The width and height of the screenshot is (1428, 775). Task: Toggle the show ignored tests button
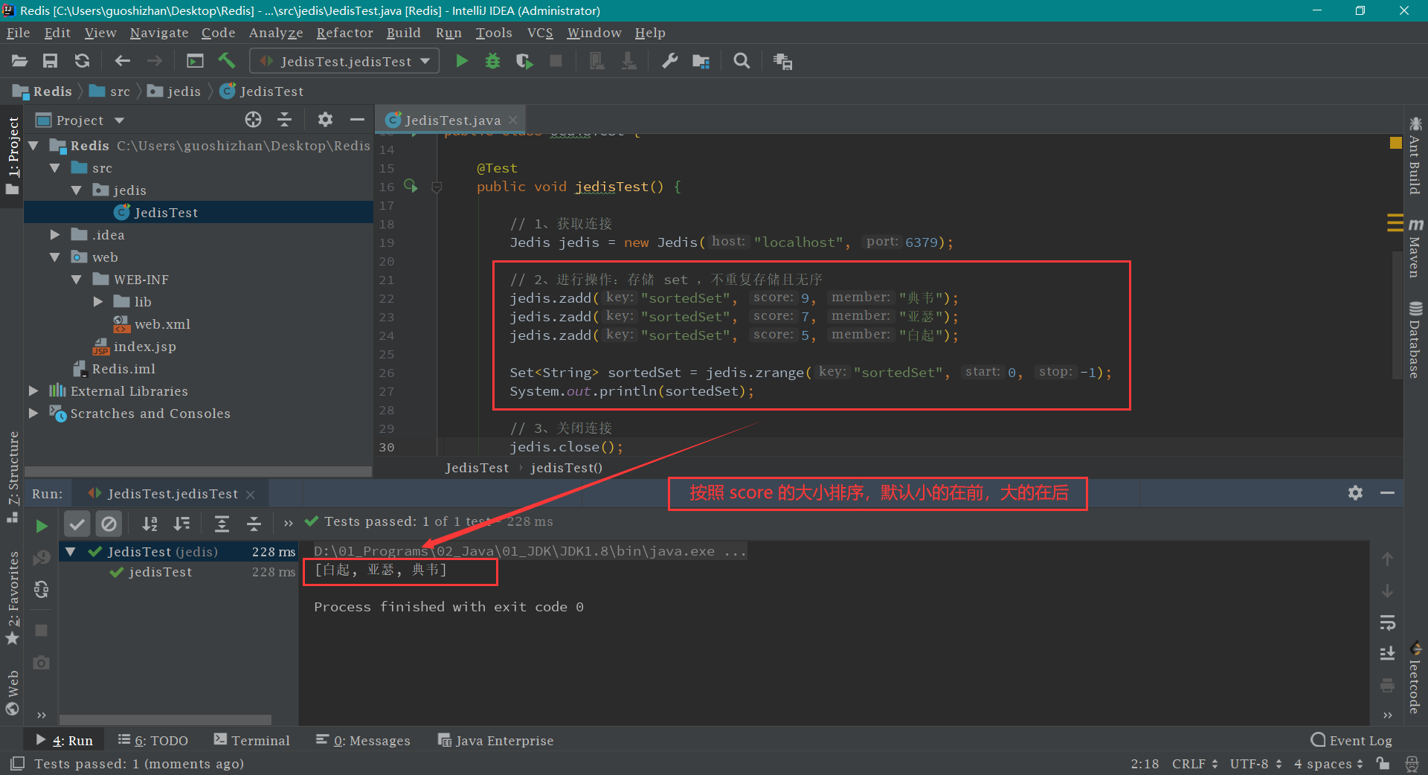click(109, 524)
